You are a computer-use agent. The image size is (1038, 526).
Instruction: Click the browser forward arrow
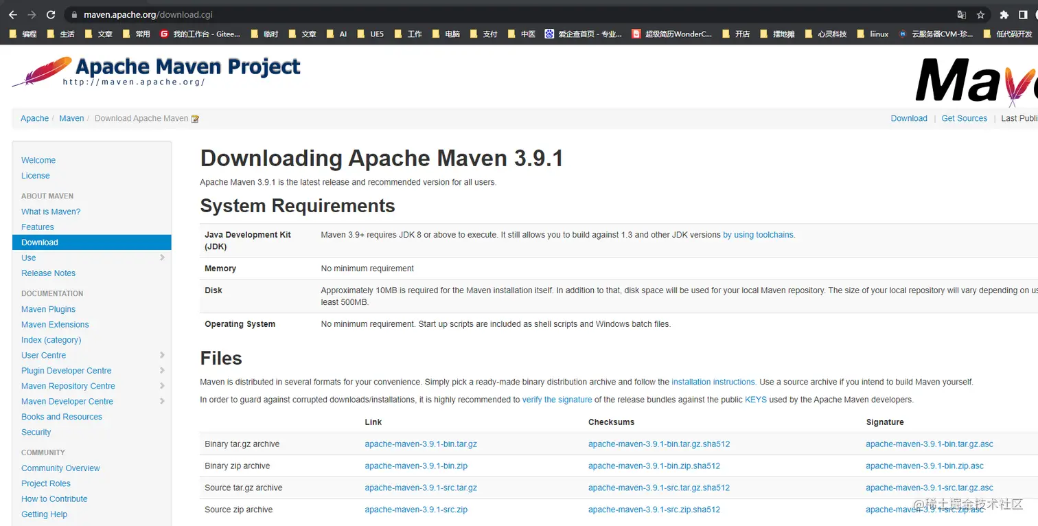pos(32,14)
